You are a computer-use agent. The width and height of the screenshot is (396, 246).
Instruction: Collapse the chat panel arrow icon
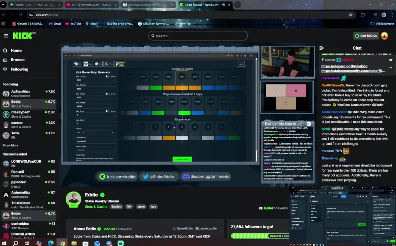[x=321, y=48]
